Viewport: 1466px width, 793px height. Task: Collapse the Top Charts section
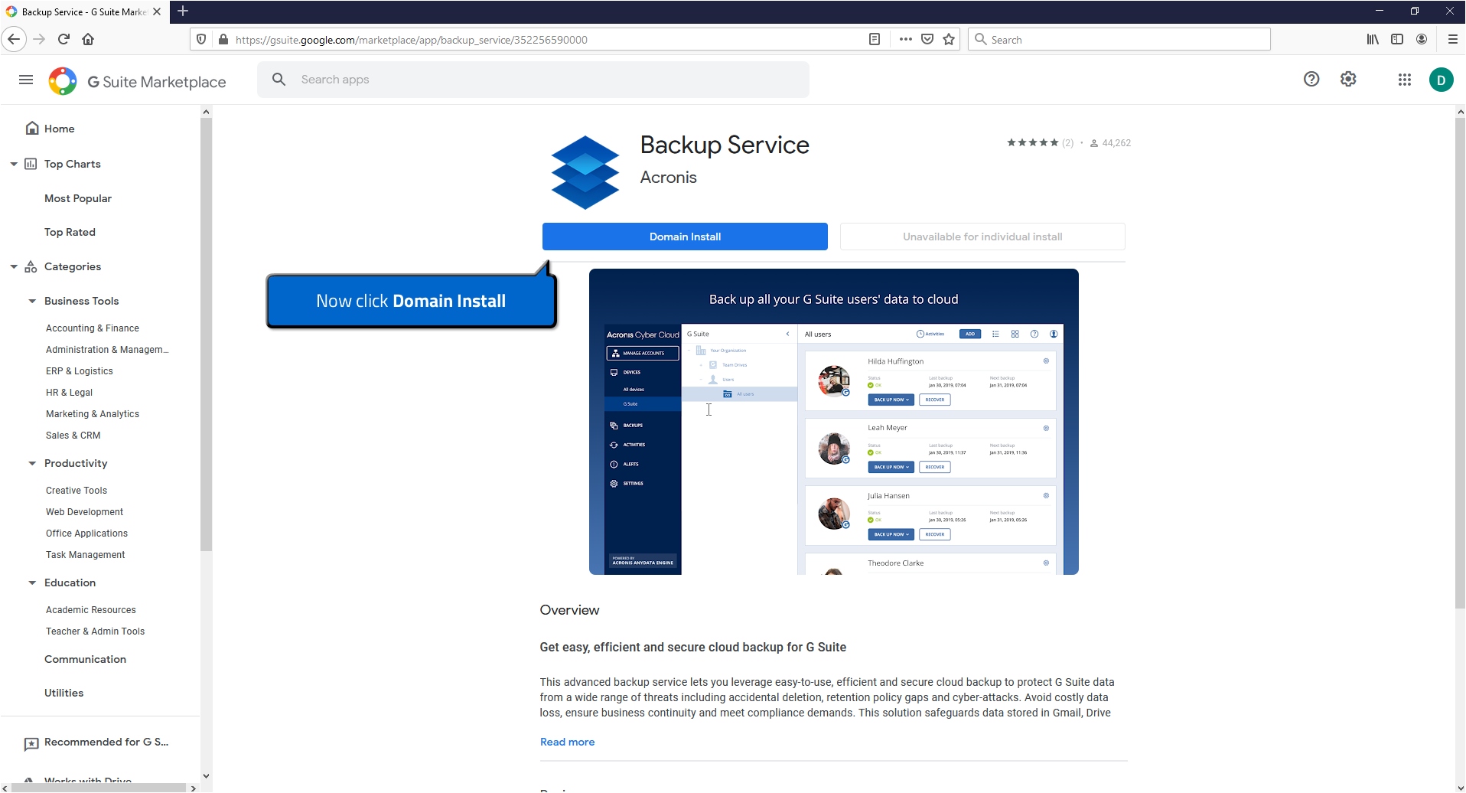pos(14,164)
